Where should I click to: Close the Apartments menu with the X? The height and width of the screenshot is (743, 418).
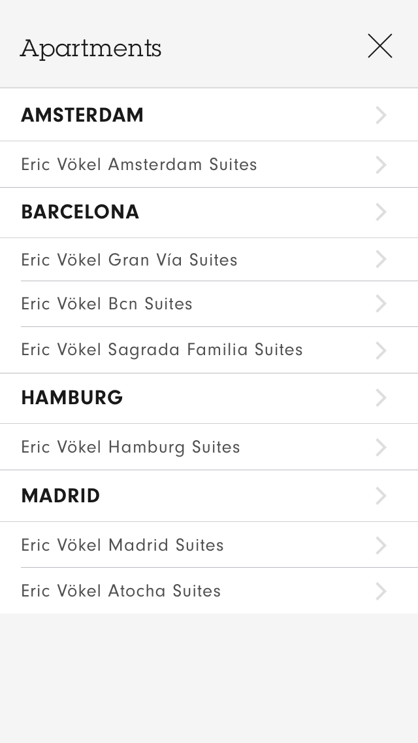click(x=380, y=46)
